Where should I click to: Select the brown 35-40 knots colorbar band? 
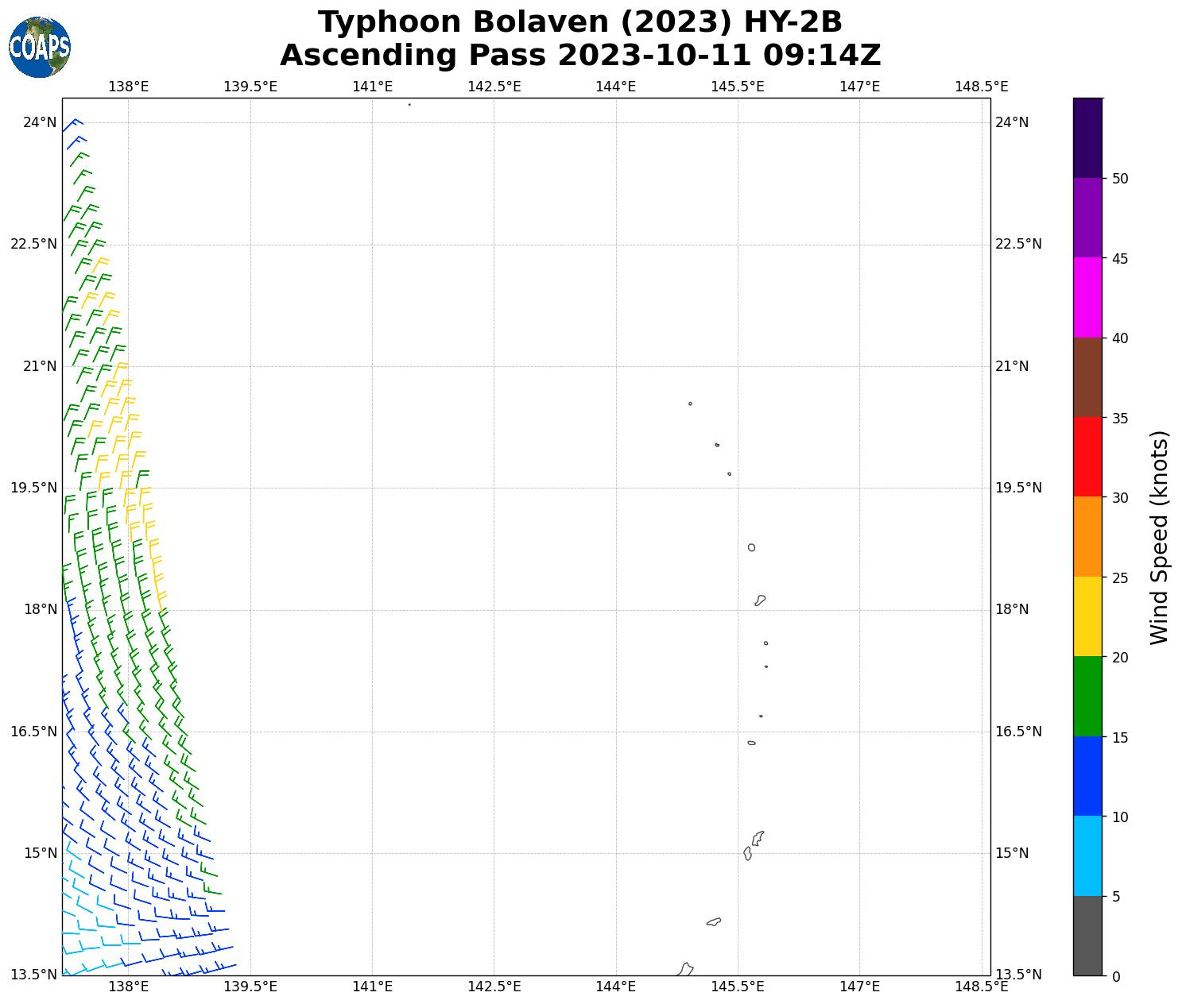1087,377
